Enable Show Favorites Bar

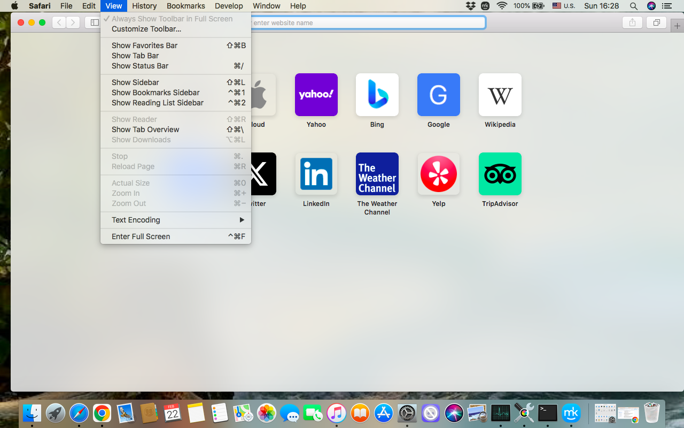[x=144, y=45]
